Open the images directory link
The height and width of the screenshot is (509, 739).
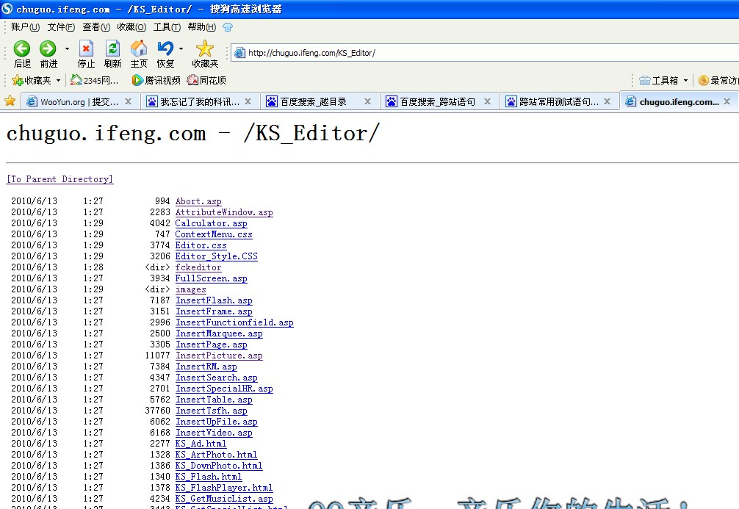(x=190, y=289)
